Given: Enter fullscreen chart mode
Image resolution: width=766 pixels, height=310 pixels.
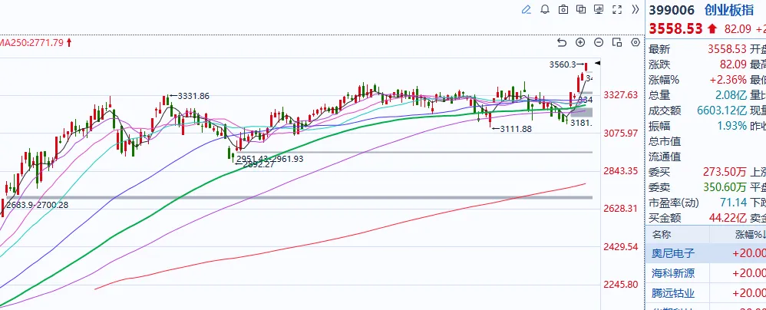Looking at the screenshot, I should click(x=617, y=9).
